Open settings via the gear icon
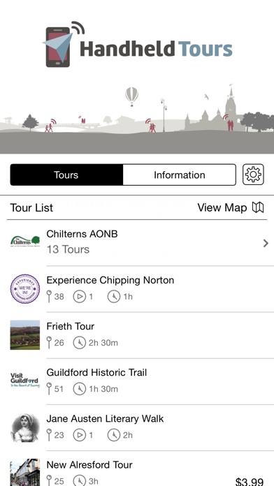274x486 pixels. coord(253,175)
